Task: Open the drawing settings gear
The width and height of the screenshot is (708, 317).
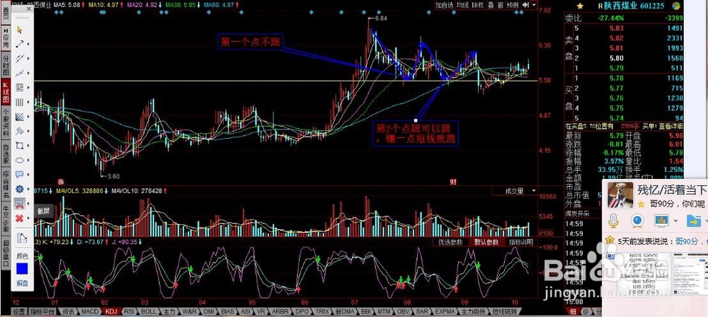Action: pos(20,189)
